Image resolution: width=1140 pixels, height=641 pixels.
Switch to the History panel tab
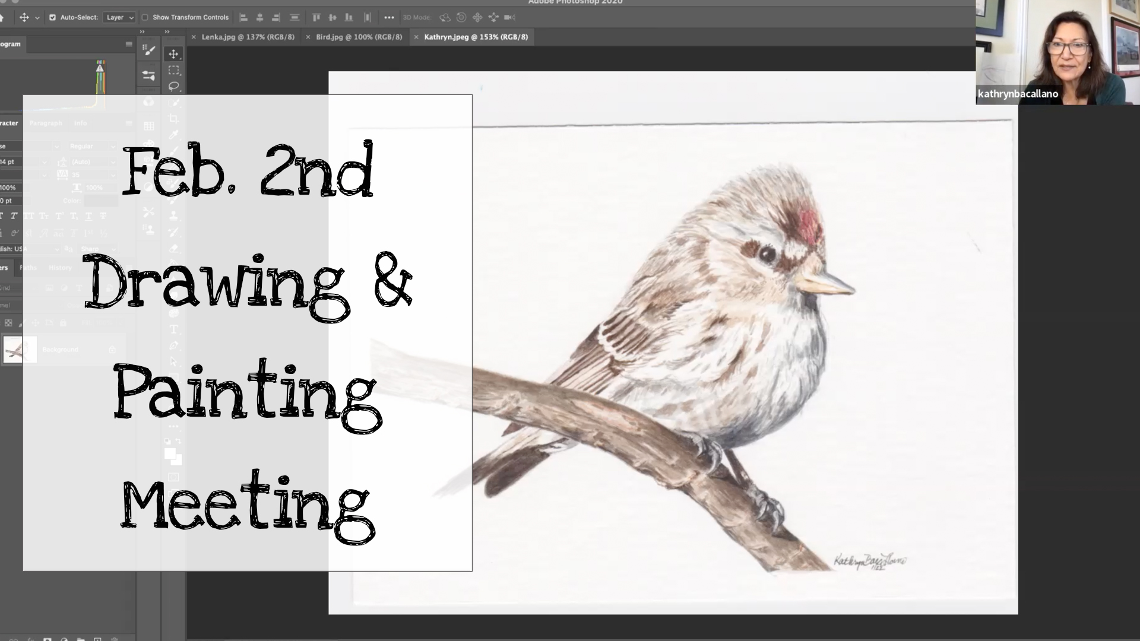click(x=60, y=268)
